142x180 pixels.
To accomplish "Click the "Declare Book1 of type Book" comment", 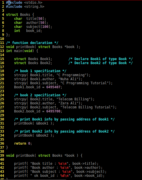I will coord(101,59).
